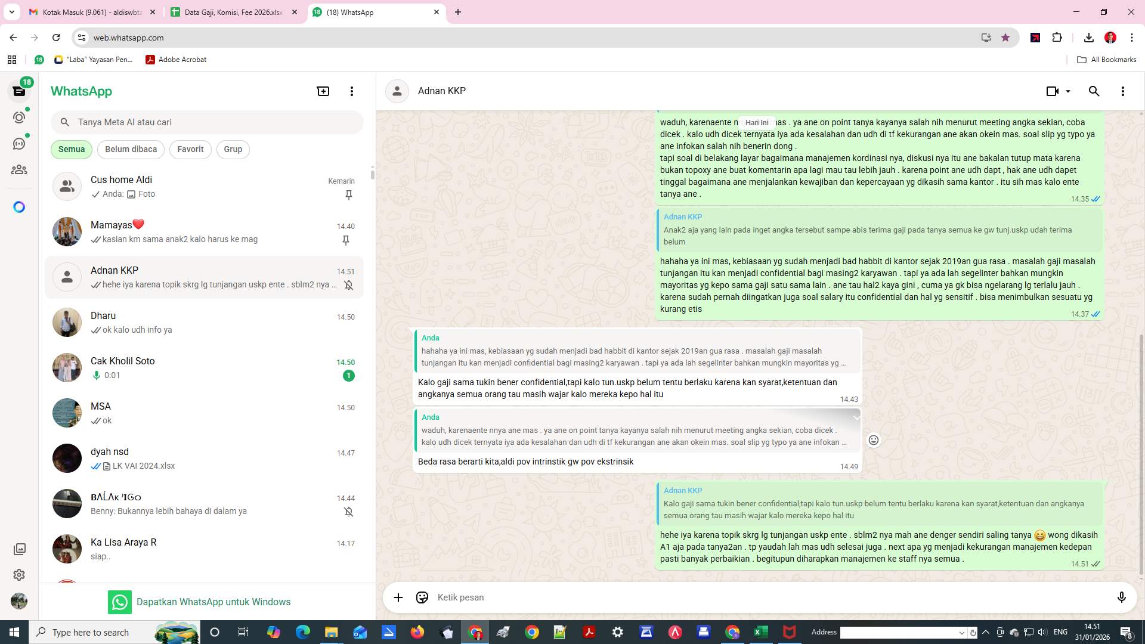
Task: Open Channels from the sidebar
Action: click(20, 143)
